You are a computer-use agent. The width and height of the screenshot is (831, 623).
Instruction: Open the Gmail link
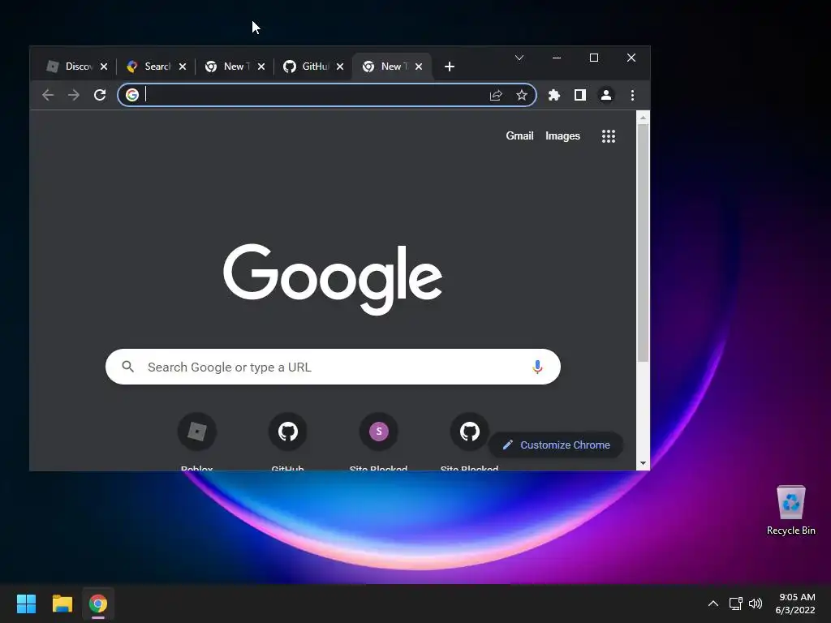tap(519, 136)
